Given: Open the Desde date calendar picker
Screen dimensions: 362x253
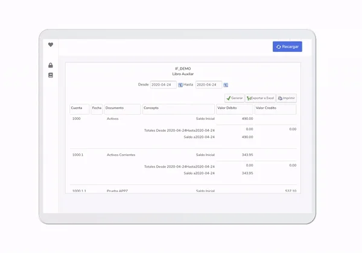Looking at the screenshot, I should pos(180,85).
